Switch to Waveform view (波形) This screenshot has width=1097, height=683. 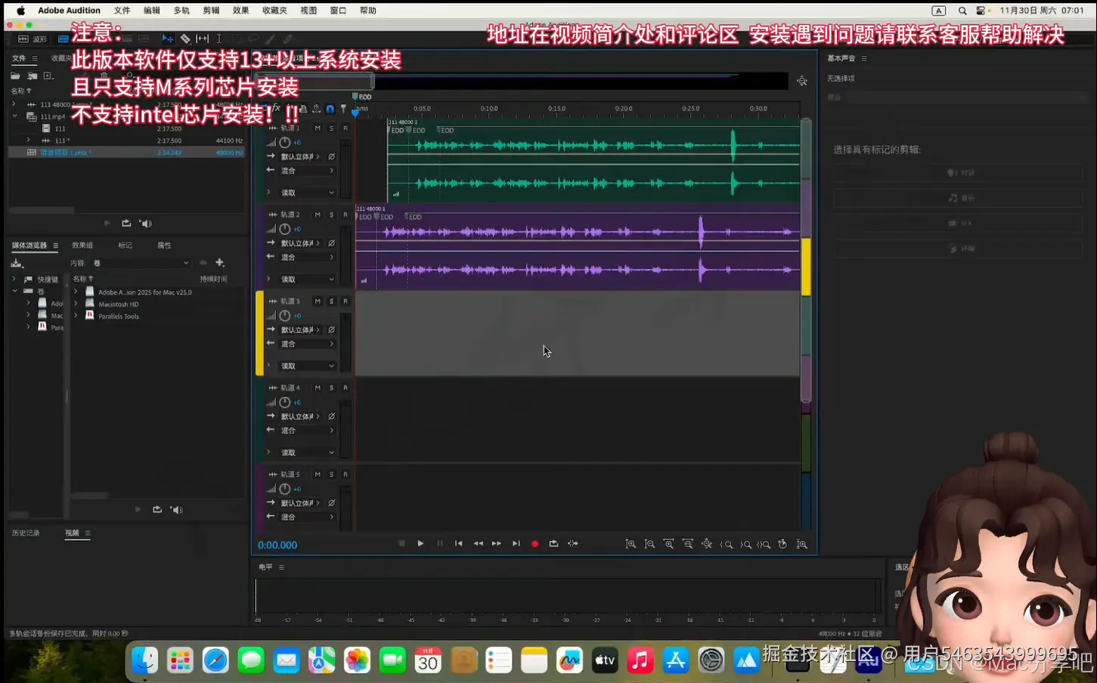33,39
